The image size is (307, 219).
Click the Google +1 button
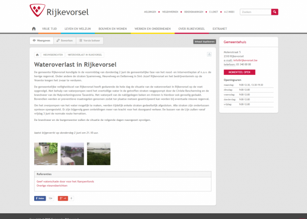click(x=63, y=198)
